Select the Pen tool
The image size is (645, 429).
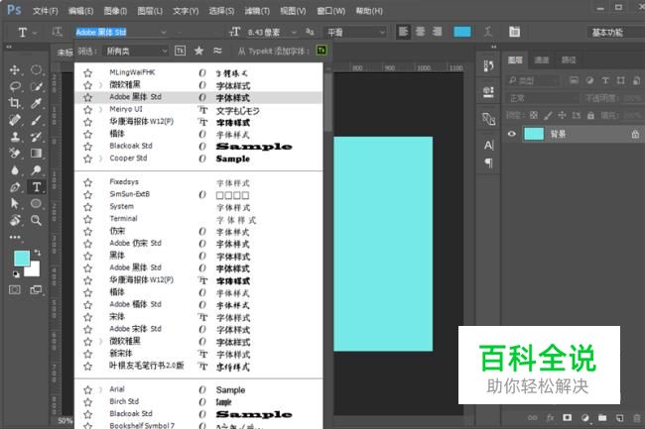pyautogui.click(x=15, y=186)
